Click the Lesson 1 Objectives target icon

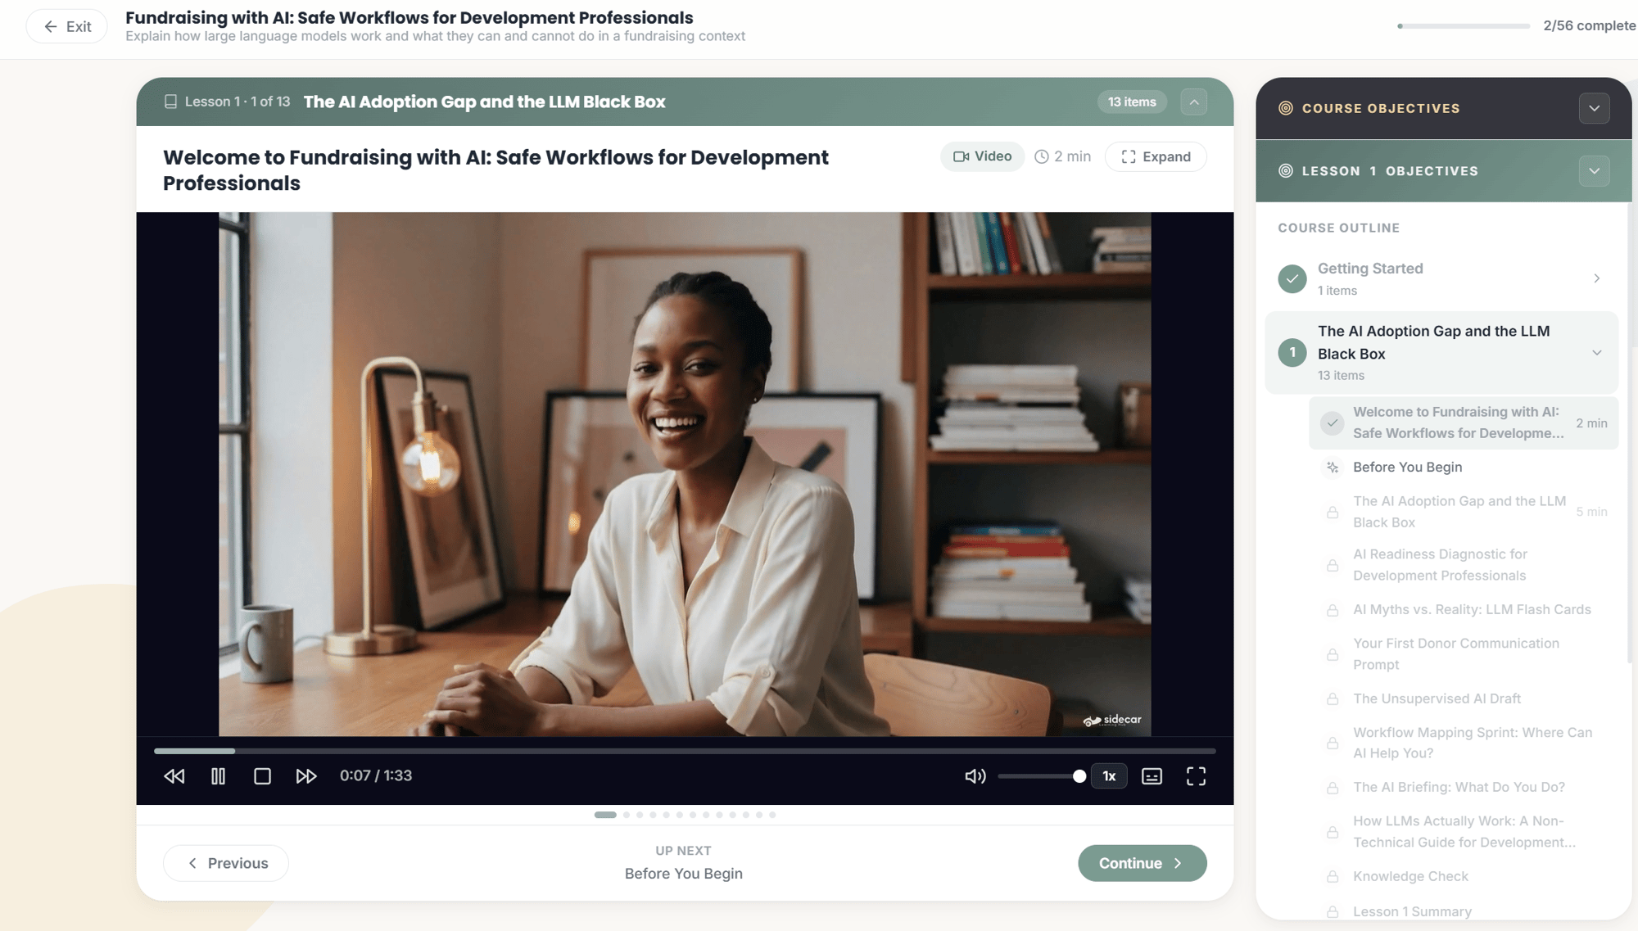(1286, 171)
